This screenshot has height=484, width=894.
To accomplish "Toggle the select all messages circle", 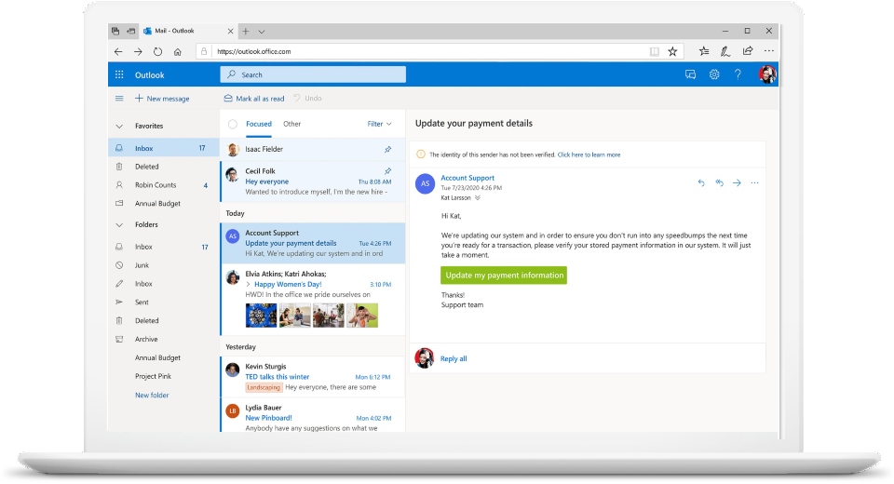I will click(x=233, y=125).
